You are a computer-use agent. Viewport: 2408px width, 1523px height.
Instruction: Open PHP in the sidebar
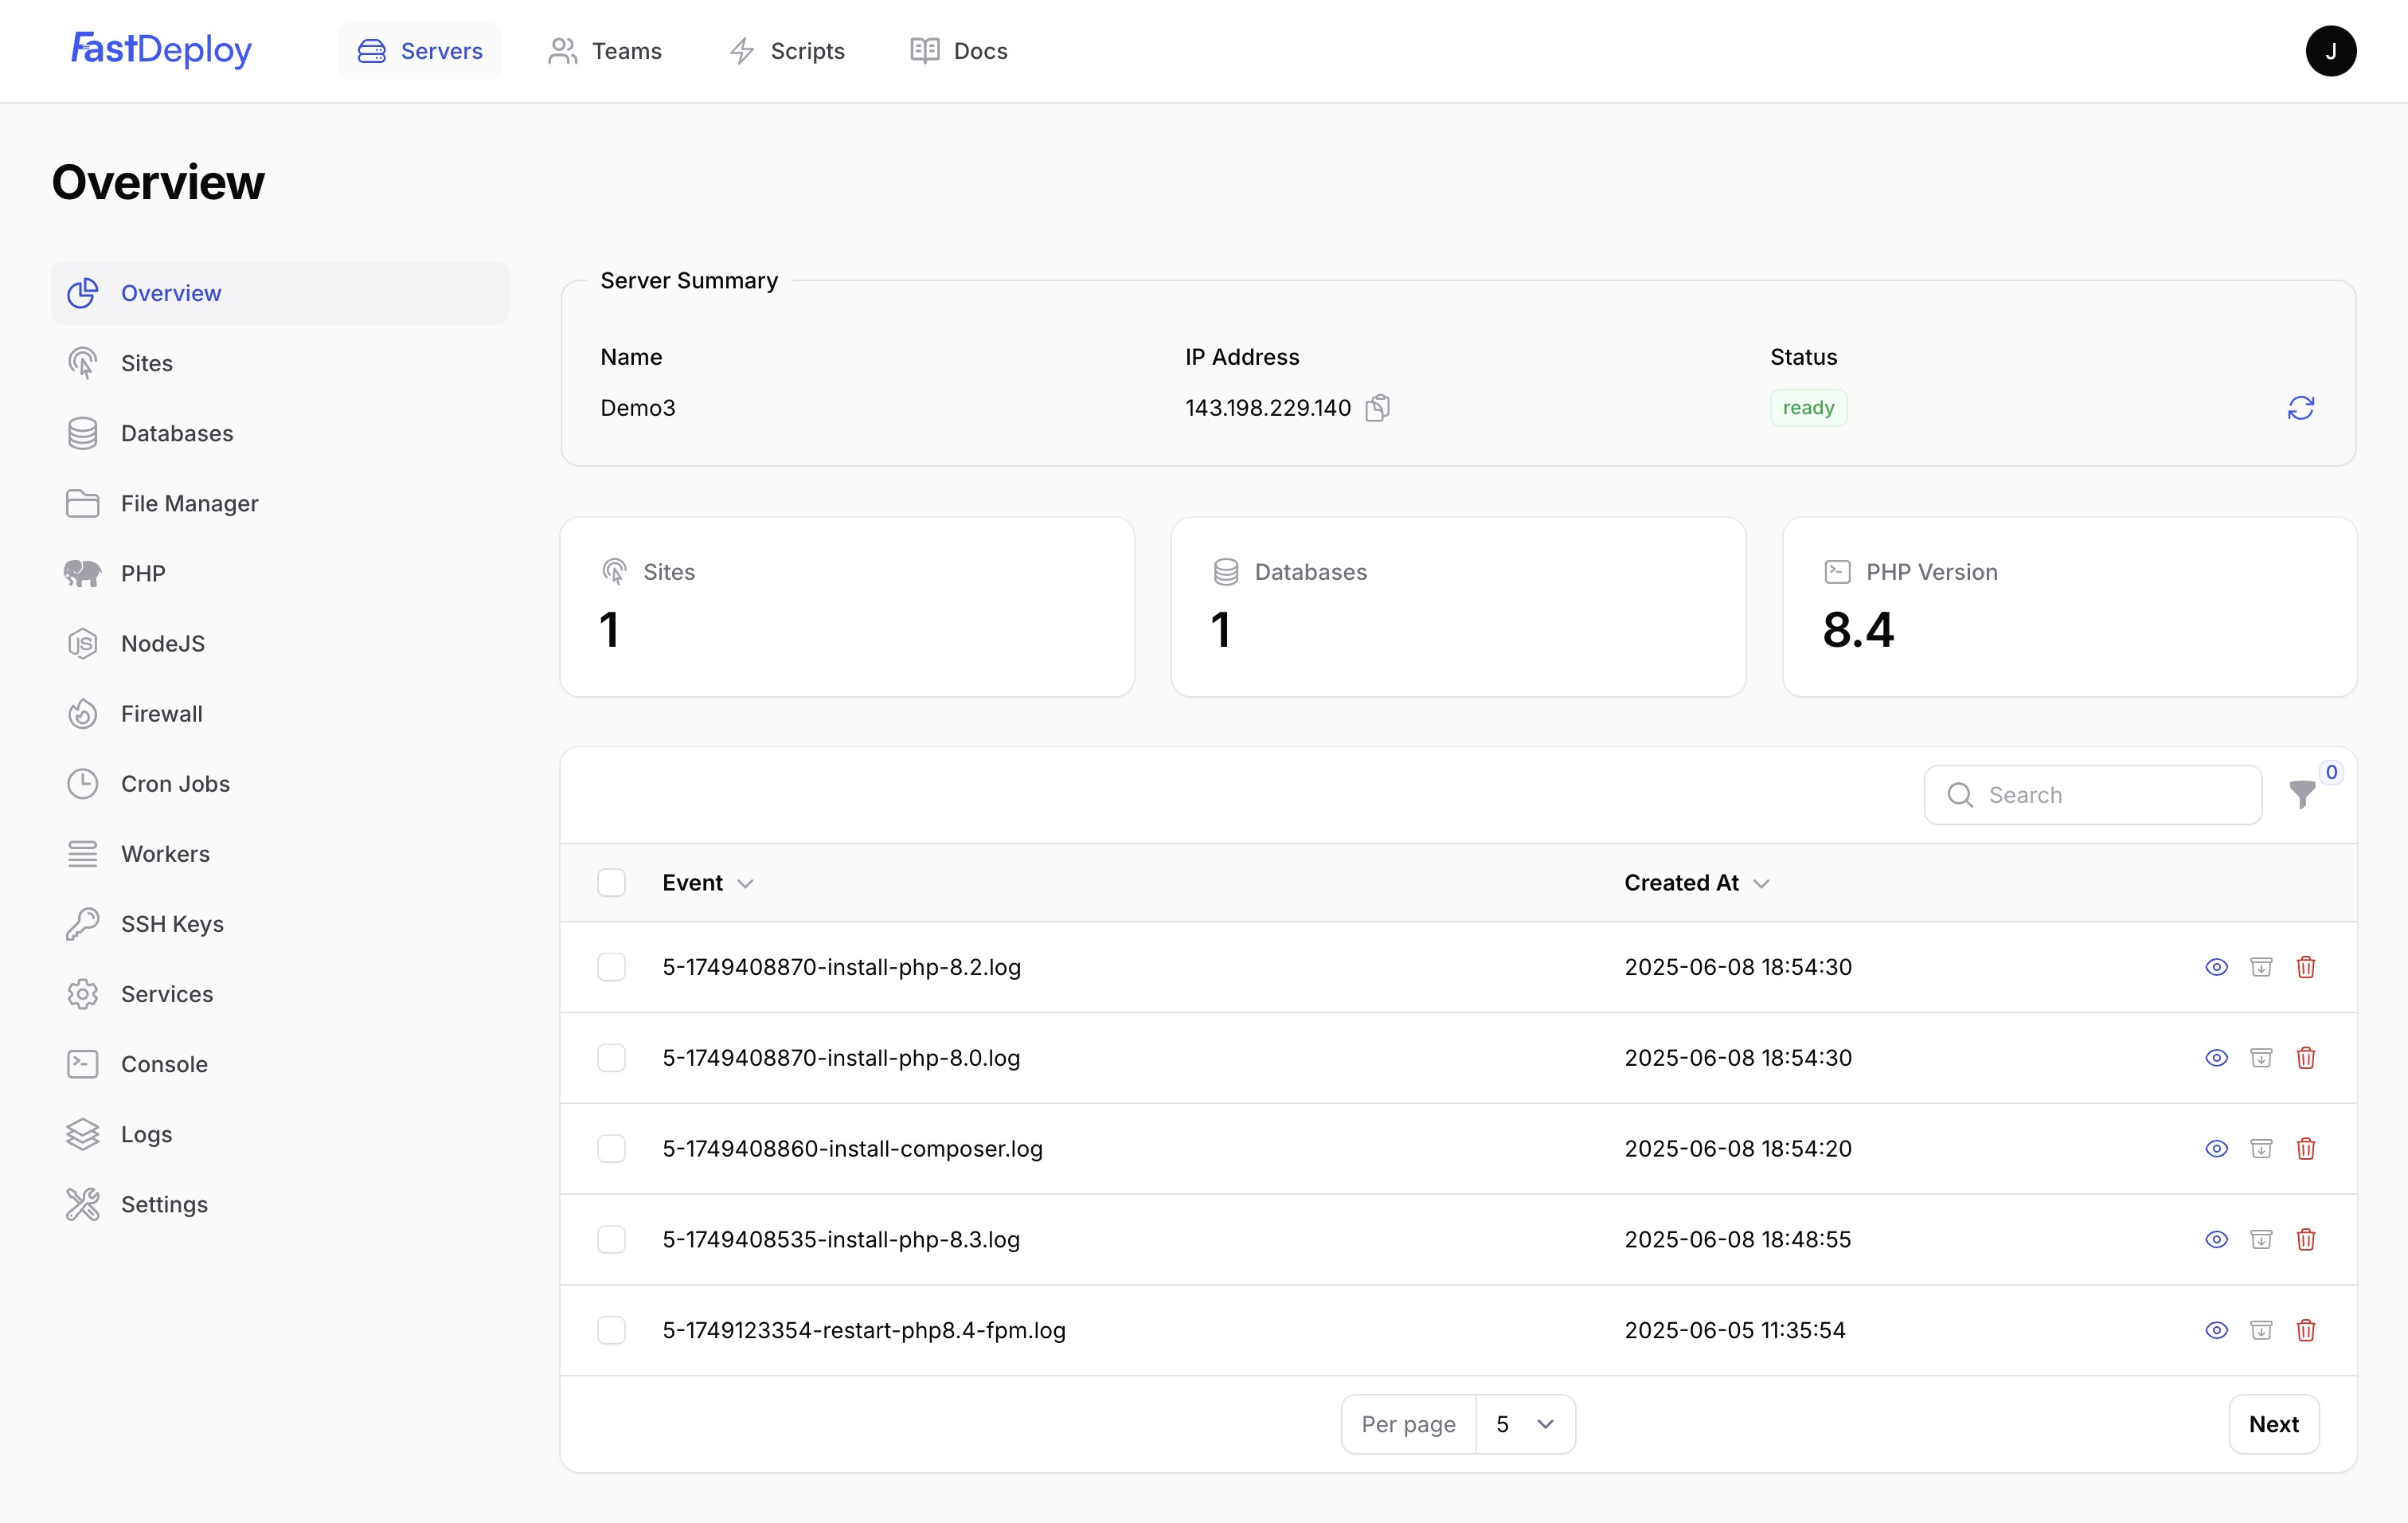(280, 573)
